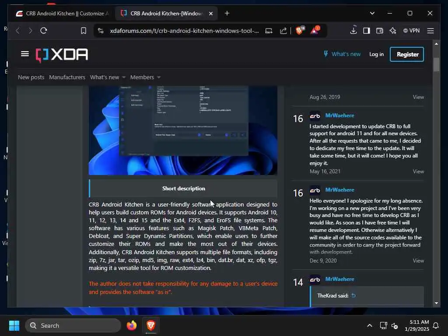
Task: Open Brave Rewards triangle icon
Action: point(315,30)
